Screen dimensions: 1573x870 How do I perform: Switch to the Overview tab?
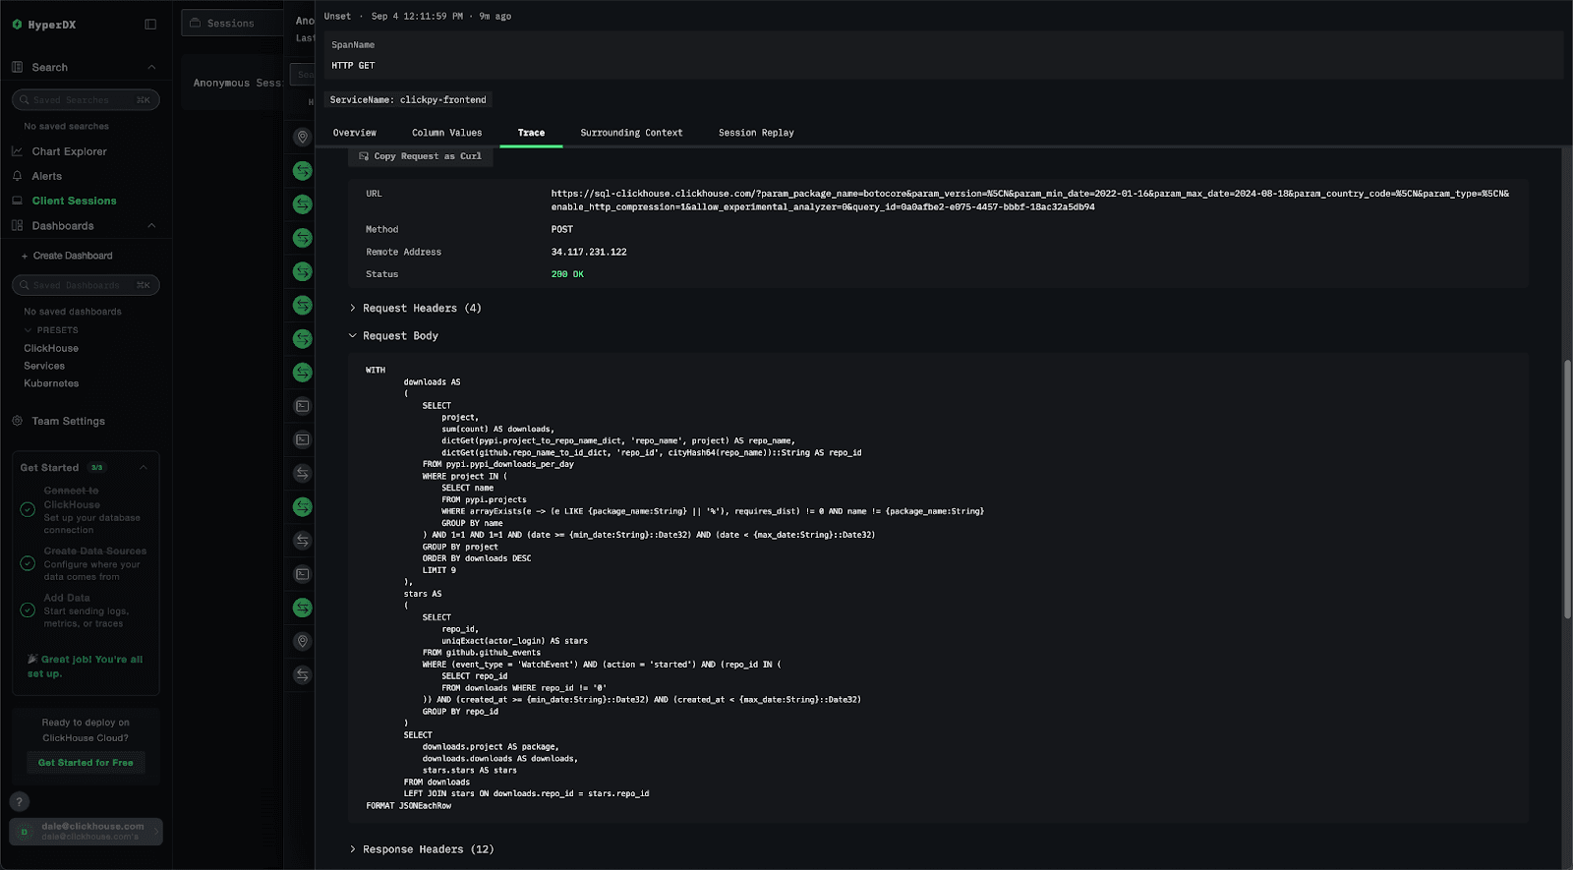click(x=354, y=133)
